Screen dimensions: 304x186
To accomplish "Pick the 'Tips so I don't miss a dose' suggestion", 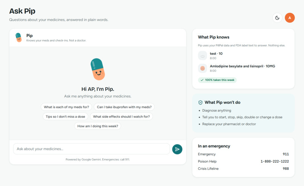I will pos(65,116).
